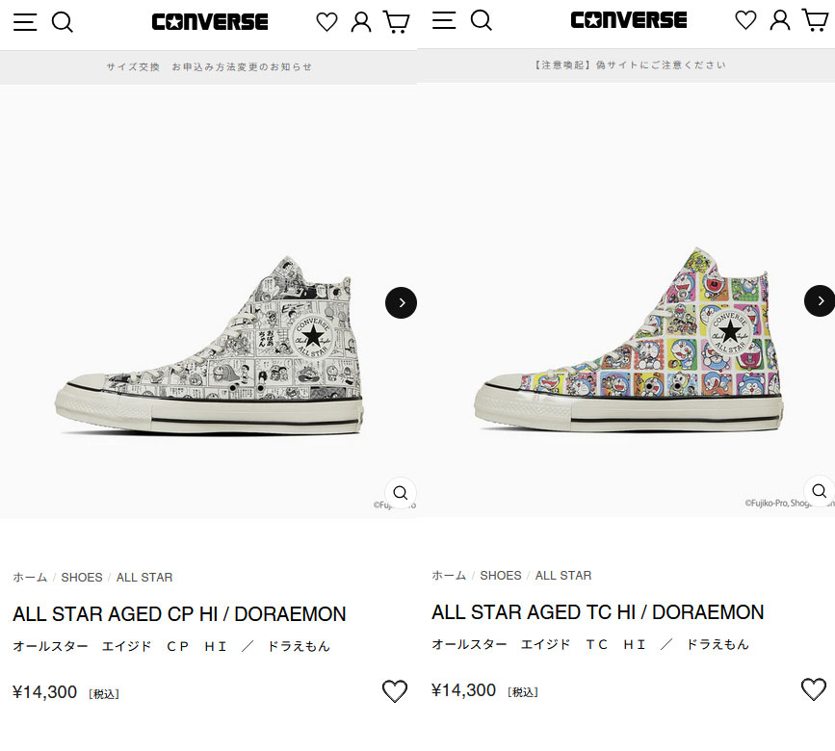This screenshot has width=835, height=751.
Task: Open the hamburger menu on the left page
Action: tap(24, 21)
